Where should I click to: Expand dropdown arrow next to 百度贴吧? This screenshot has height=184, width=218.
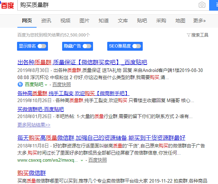click(46, 85)
